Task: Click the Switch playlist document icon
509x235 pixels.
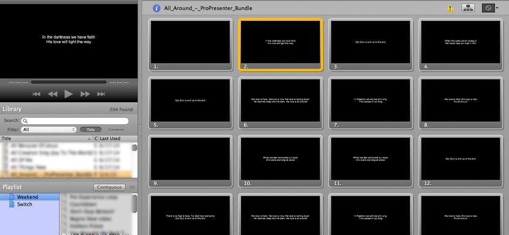Action: point(12,204)
